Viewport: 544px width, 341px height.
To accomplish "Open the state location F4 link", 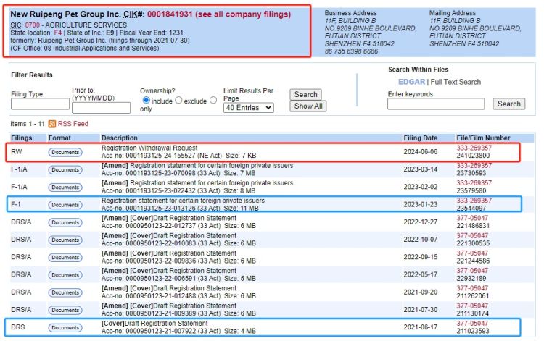I will tap(57, 33).
